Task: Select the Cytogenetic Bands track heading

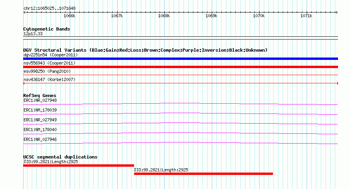Action: 47,29
